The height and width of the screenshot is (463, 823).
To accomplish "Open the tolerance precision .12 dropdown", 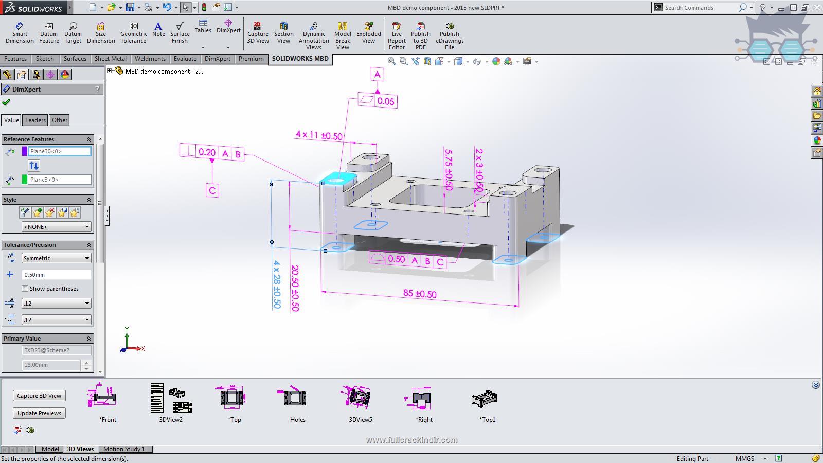I will (x=56, y=320).
